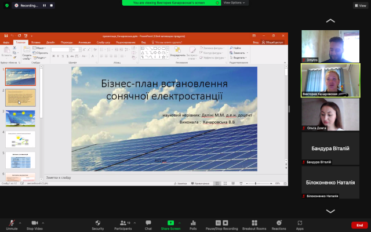Select Ольга Довга's video tile
This screenshot has width=371, height=232.
(x=330, y=114)
